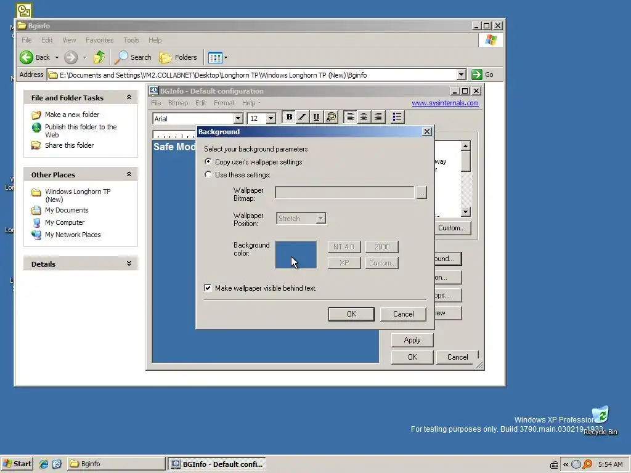
Task: Click Share this folder
Action: click(69, 145)
